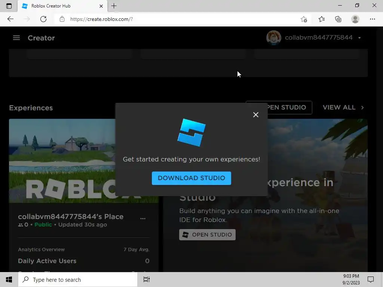Click the Open Studio button in banner
383x287 pixels.
(207, 235)
